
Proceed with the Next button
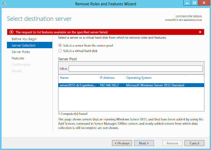click(144, 143)
